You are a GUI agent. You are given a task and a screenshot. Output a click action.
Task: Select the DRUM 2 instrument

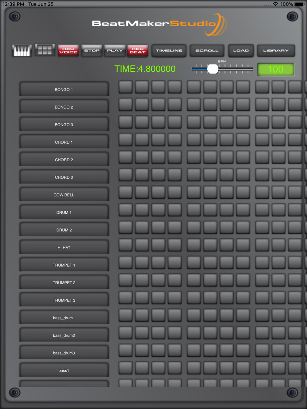64,230
